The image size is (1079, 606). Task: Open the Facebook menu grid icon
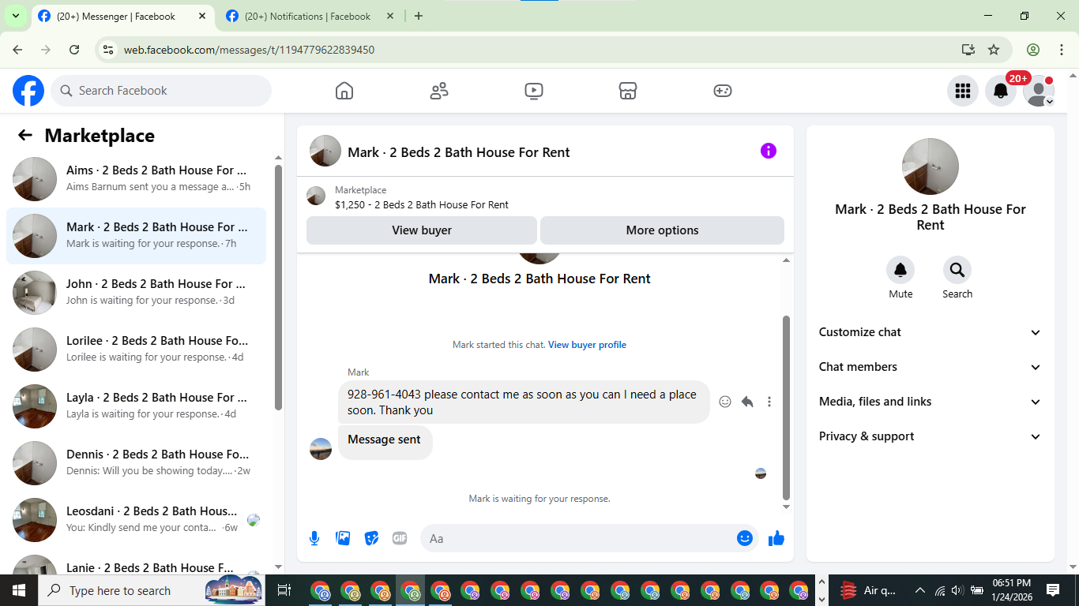963,91
